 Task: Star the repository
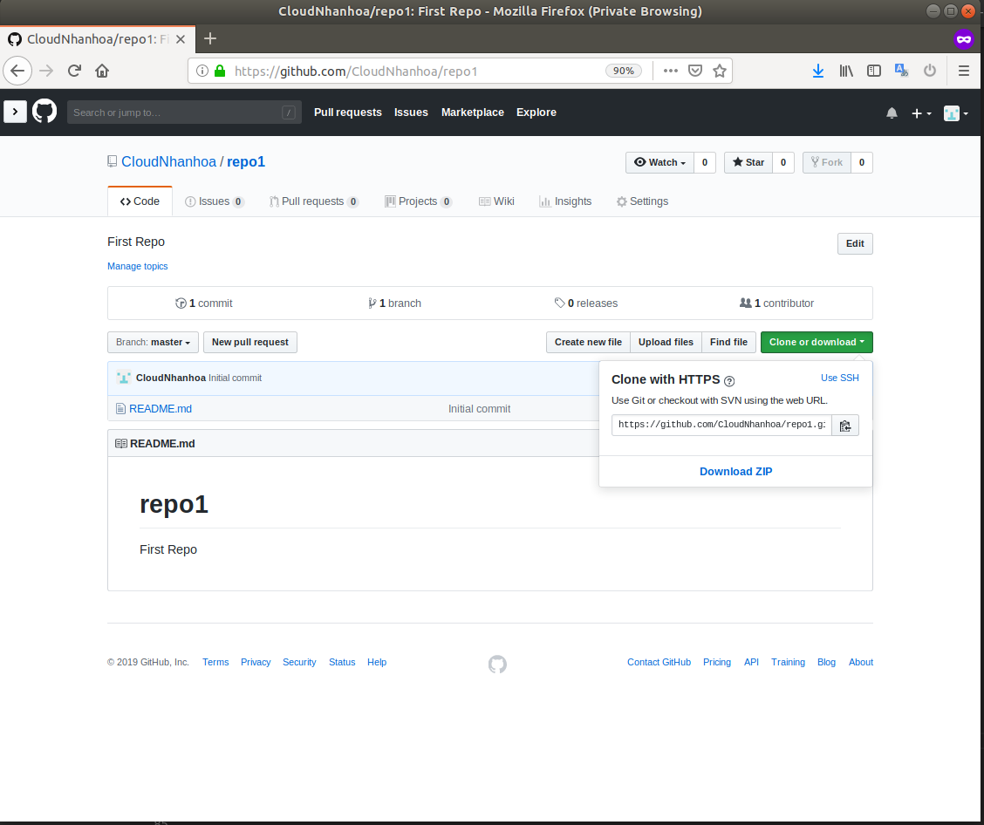(748, 162)
